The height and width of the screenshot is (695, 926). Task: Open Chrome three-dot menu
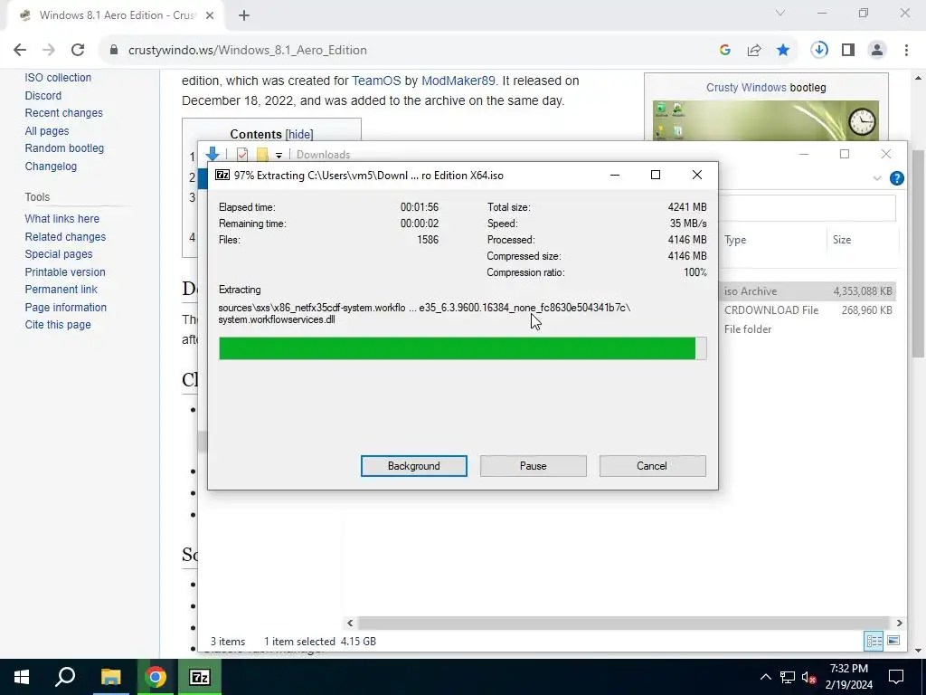(906, 51)
